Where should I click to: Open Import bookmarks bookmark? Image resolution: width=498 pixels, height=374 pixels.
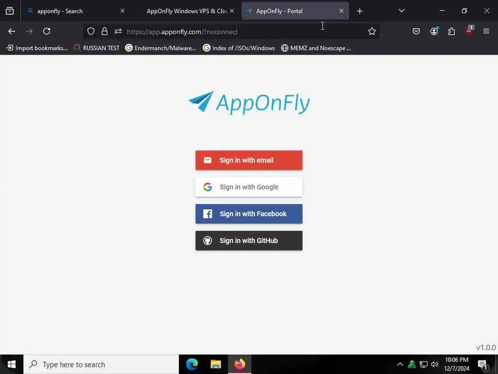coord(37,48)
